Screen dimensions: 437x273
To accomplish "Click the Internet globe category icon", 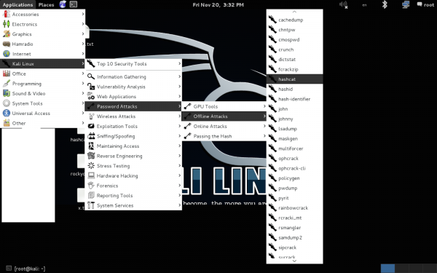I will [x=7, y=54].
